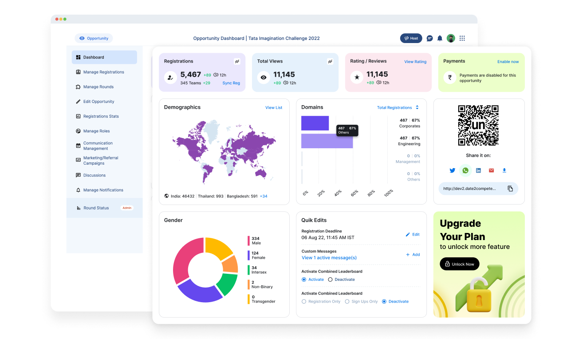This screenshot has width=571, height=339.
Task: Expand the +34 more countries list
Action: point(264,196)
